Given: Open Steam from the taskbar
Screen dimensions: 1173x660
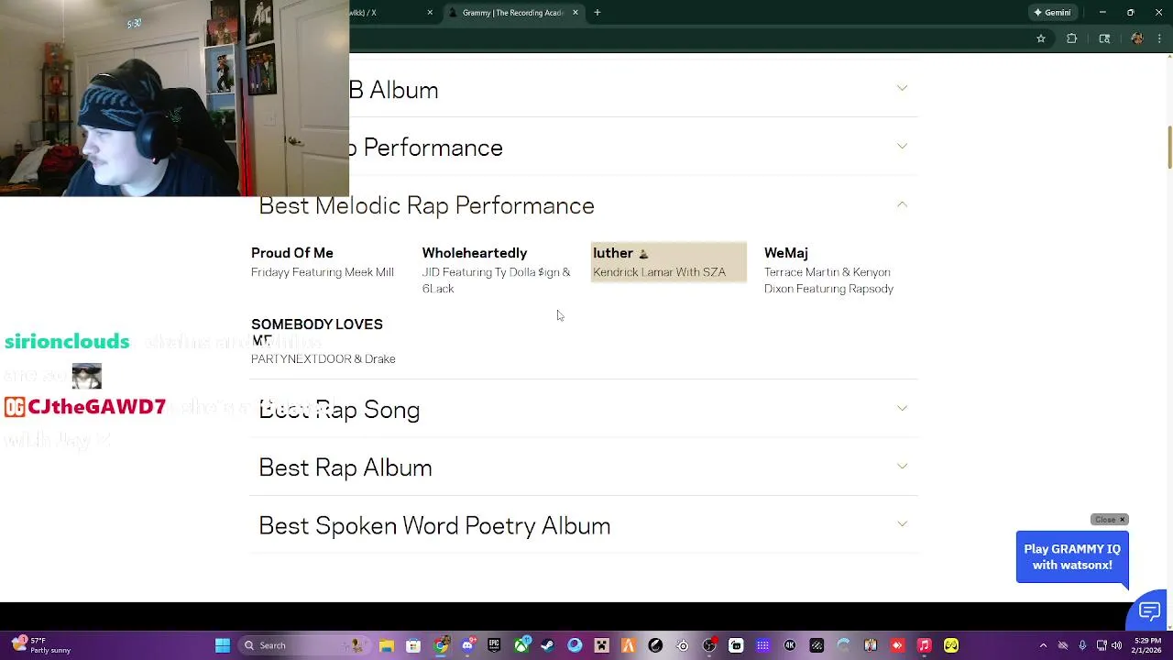Looking at the screenshot, I should [x=548, y=645].
